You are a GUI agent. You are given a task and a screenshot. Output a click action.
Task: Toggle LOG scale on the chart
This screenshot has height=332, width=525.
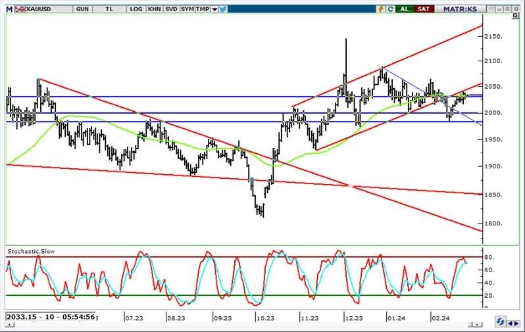point(136,9)
